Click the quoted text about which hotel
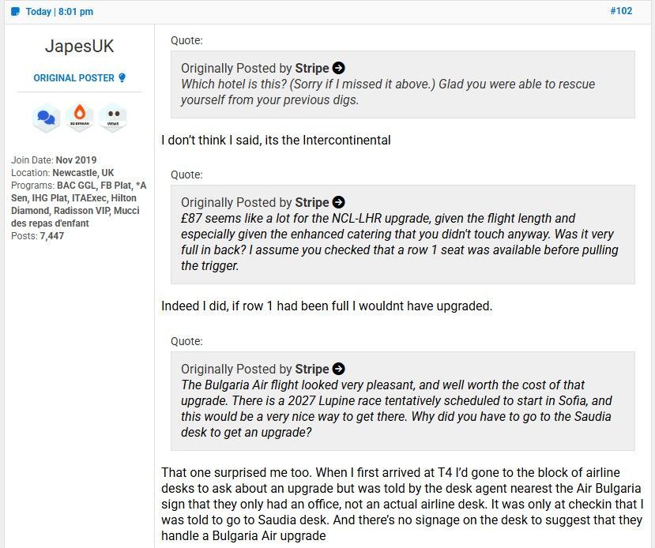Image resolution: width=655 pixels, height=548 pixels. (x=388, y=92)
